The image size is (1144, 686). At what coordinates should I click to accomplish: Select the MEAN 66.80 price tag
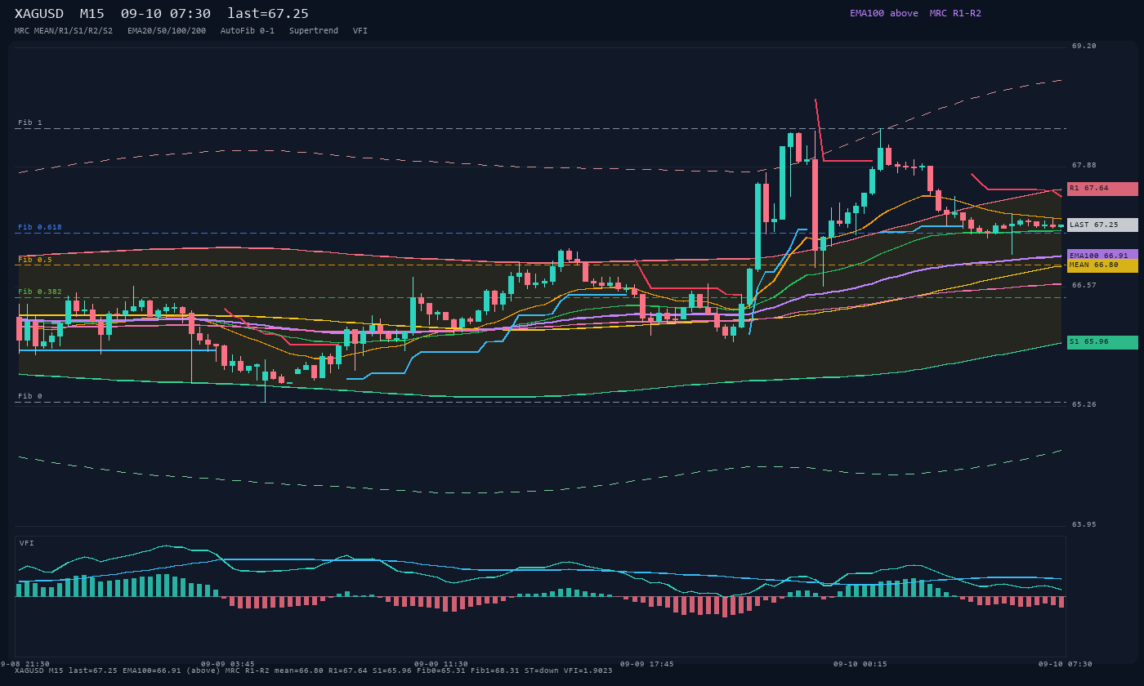pos(1102,265)
